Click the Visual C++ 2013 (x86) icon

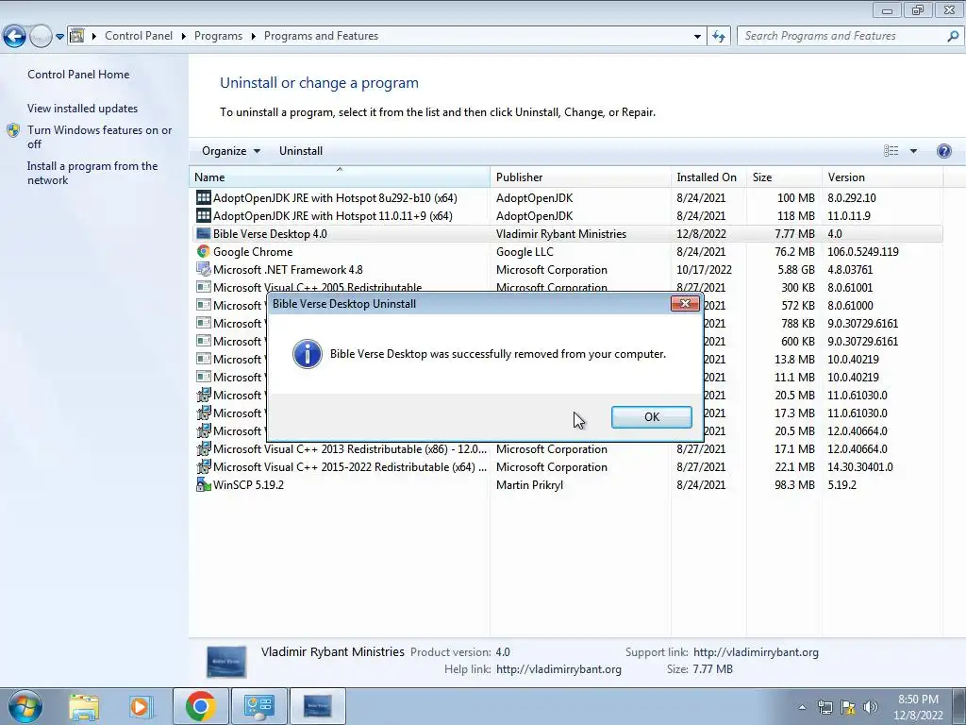pos(204,448)
